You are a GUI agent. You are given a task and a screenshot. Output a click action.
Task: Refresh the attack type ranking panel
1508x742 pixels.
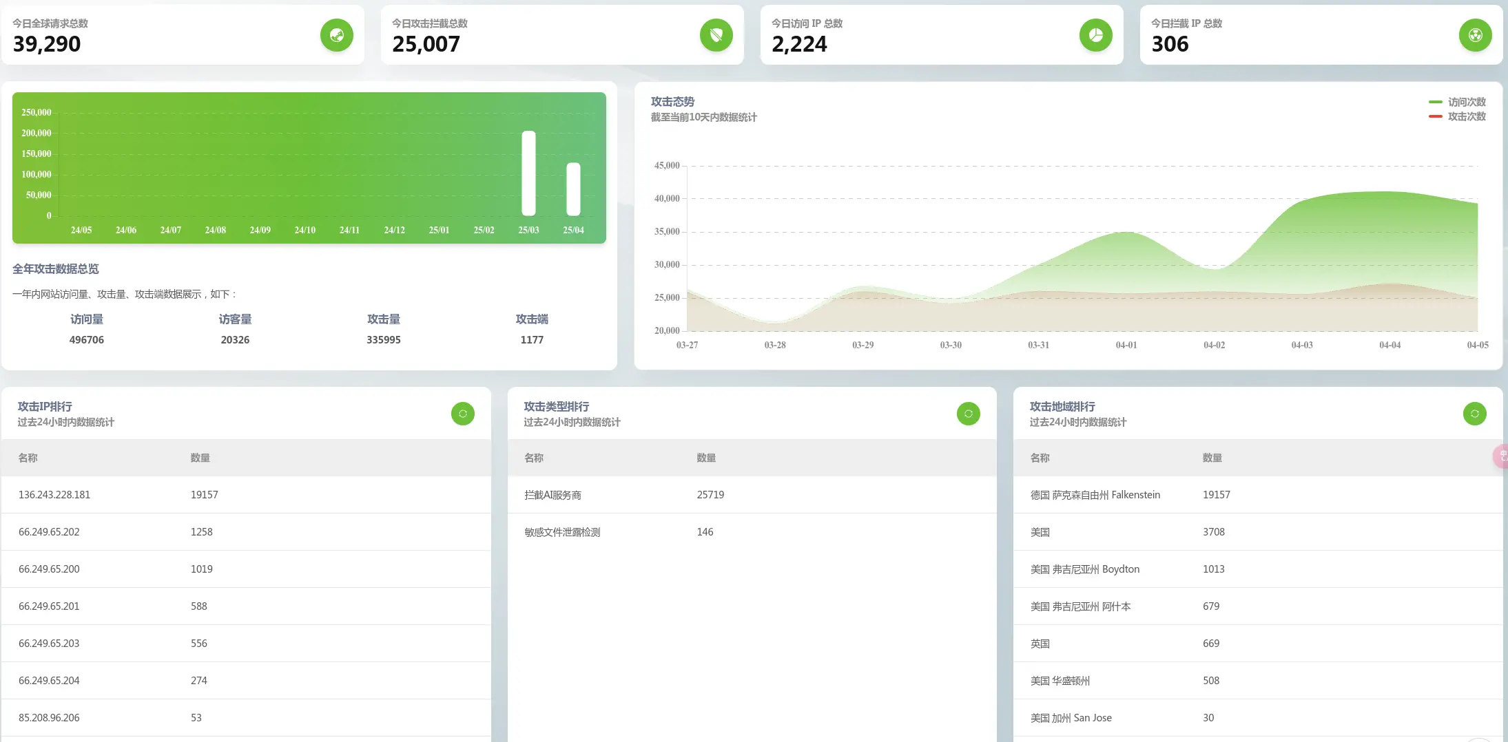968,414
